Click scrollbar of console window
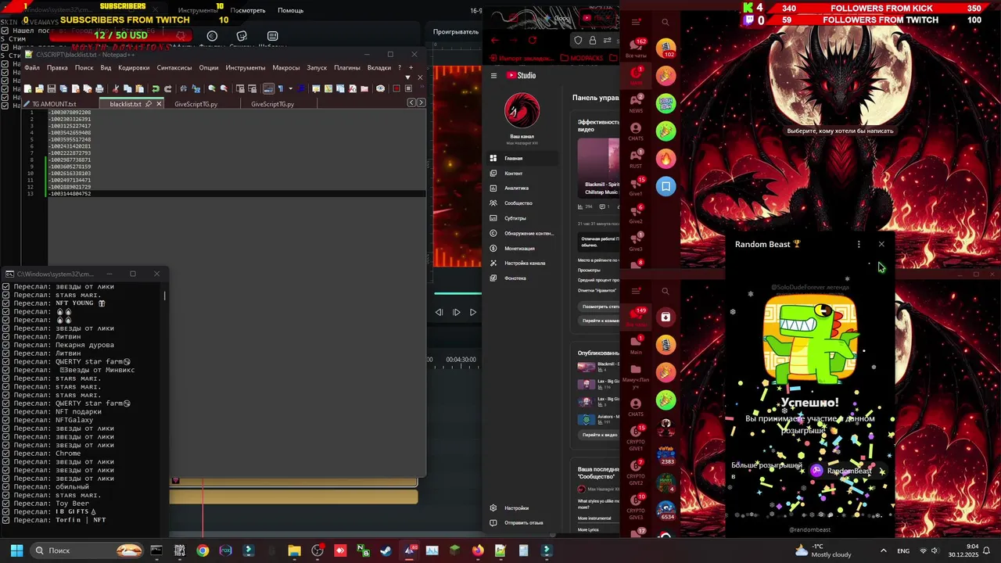Screen dimensions: 1001x563 pos(164,296)
